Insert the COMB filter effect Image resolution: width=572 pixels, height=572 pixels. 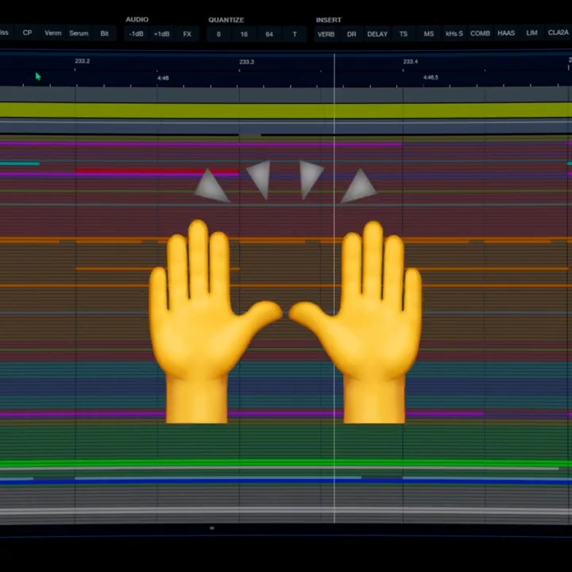pyautogui.click(x=480, y=33)
